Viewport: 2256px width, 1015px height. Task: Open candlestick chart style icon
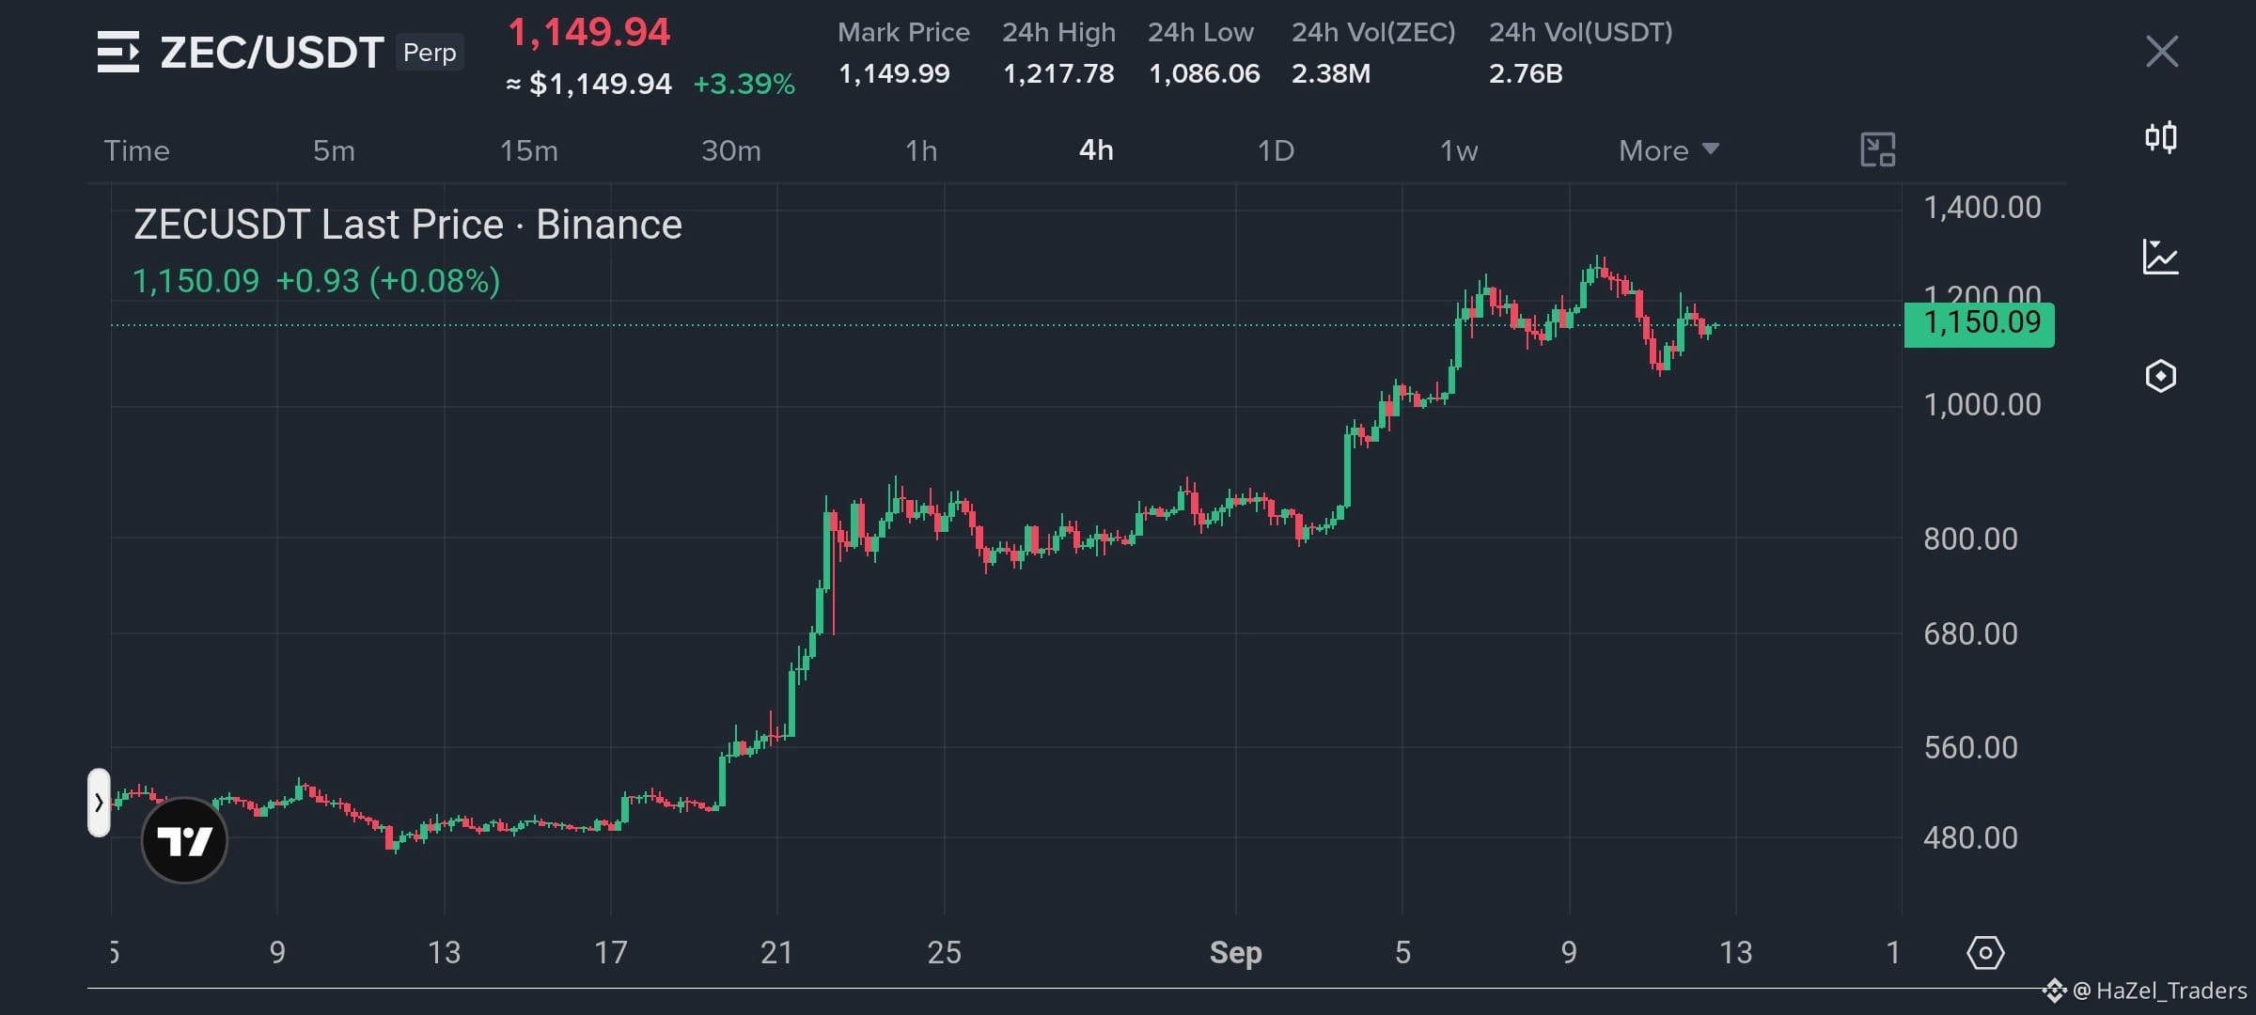2161,138
